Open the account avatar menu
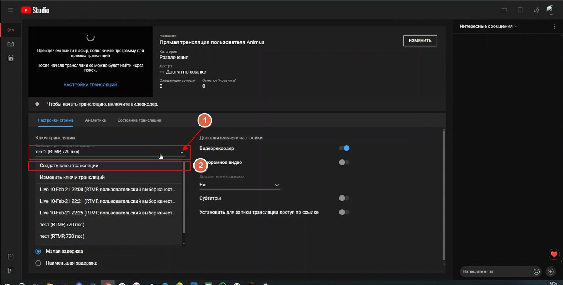 pos(551,10)
